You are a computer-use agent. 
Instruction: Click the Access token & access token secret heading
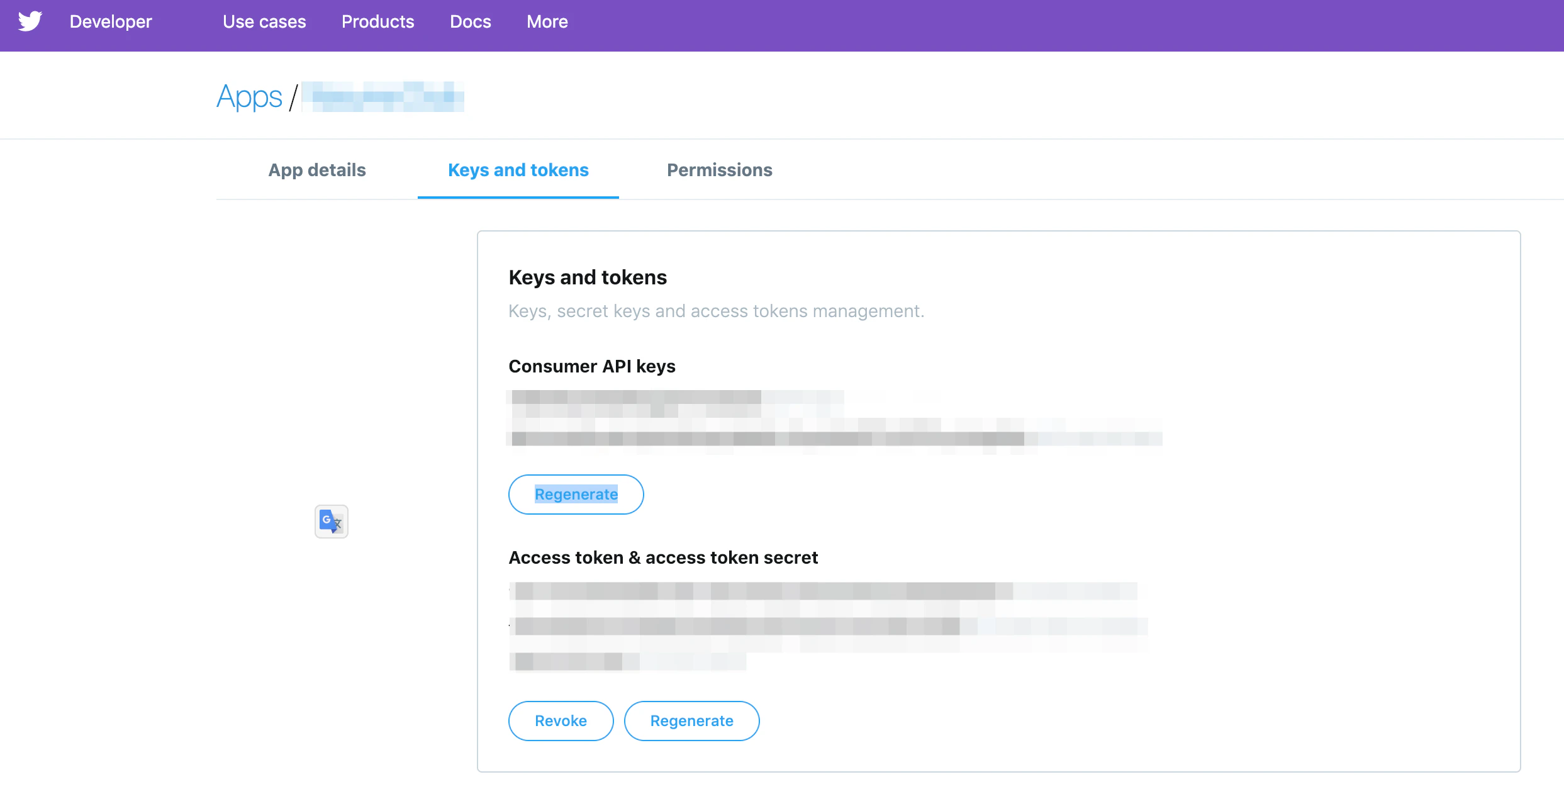click(663, 557)
